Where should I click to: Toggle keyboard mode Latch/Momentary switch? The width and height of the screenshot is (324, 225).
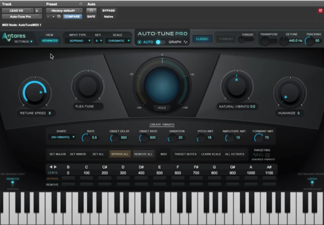pos(312,183)
